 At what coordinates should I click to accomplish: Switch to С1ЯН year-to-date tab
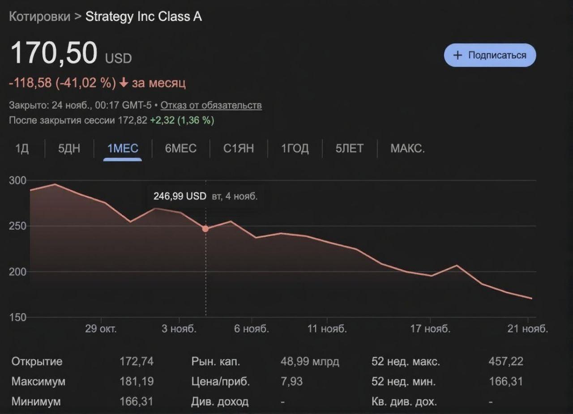click(x=238, y=149)
